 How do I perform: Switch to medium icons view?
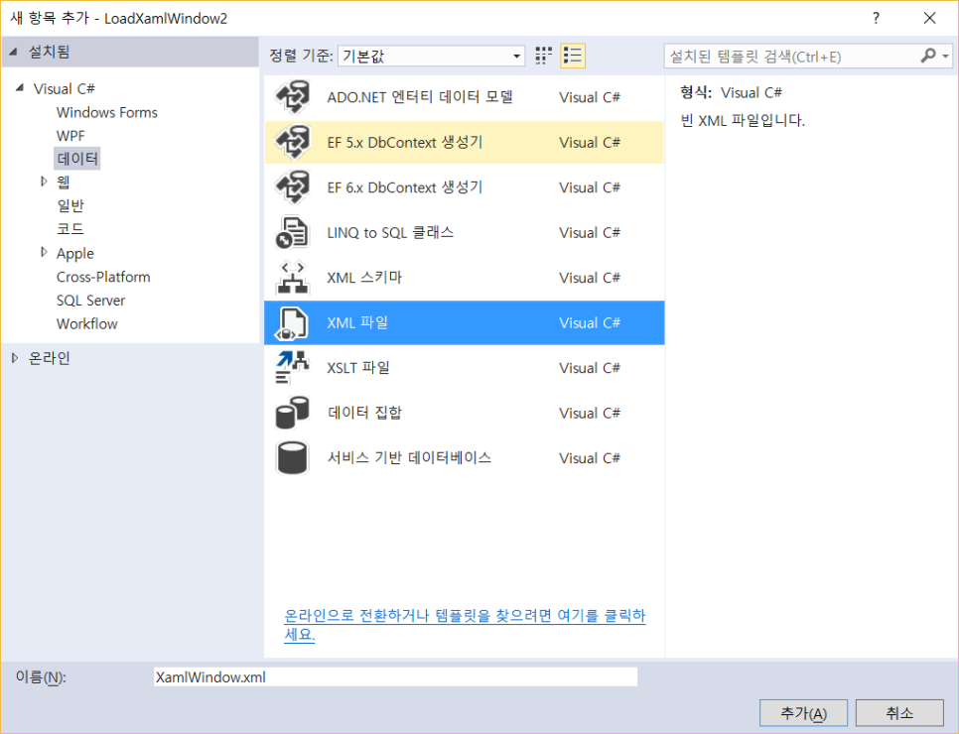(x=544, y=56)
